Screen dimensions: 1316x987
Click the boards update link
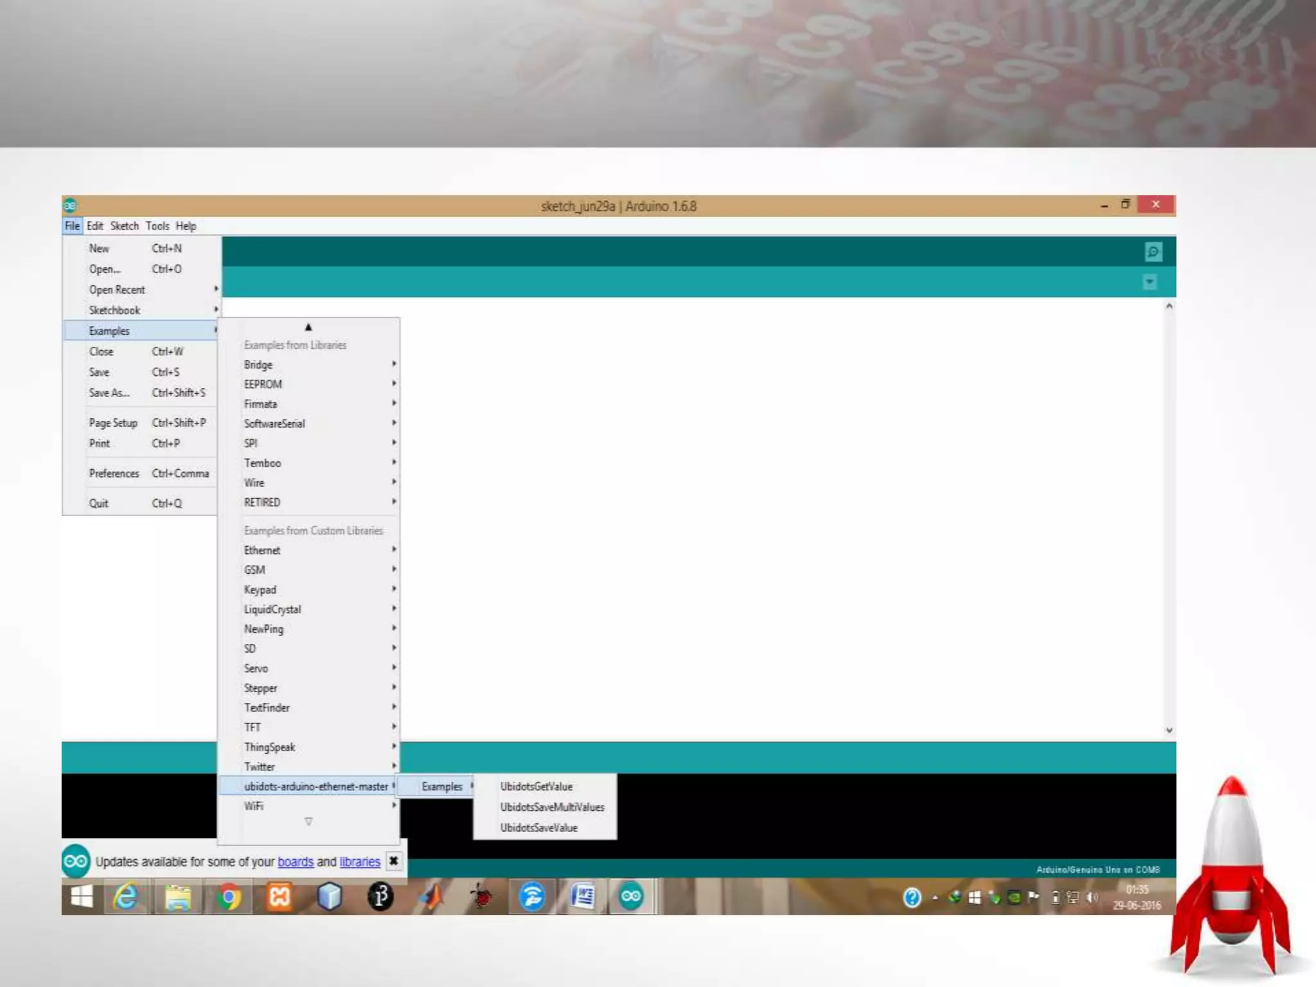pos(295,862)
